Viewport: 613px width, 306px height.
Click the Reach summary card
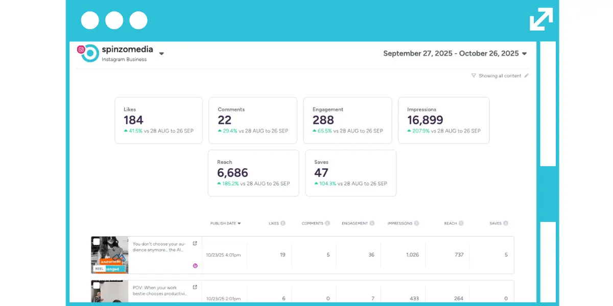pos(253,173)
